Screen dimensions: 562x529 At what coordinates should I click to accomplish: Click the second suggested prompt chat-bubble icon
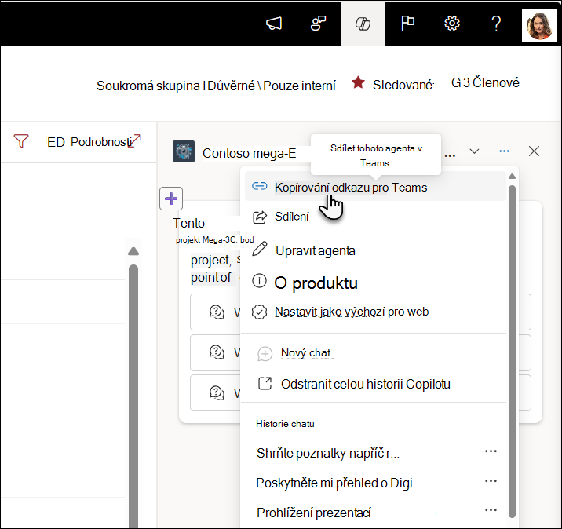pyautogui.click(x=217, y=352)
